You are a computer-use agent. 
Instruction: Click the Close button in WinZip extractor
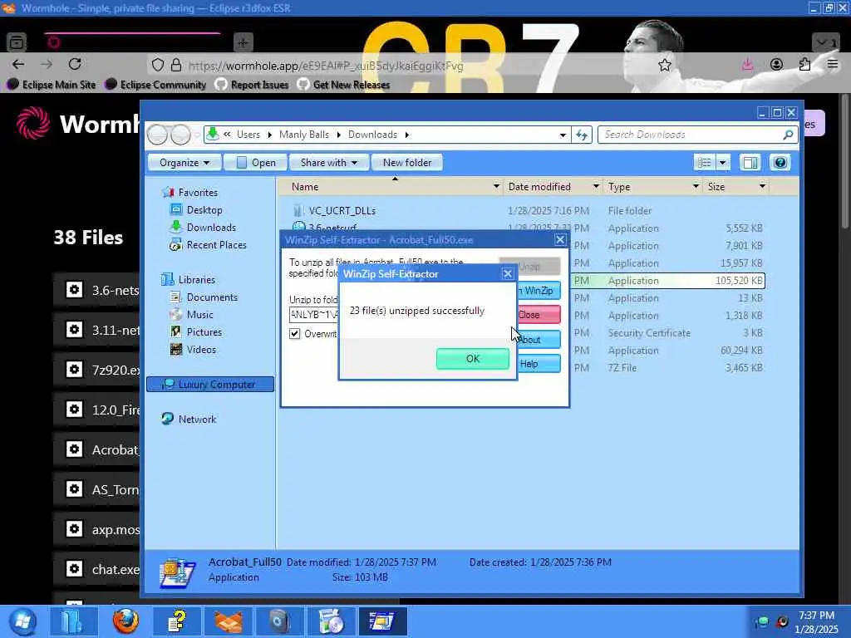pyautogui.click(x=539, y=315)
